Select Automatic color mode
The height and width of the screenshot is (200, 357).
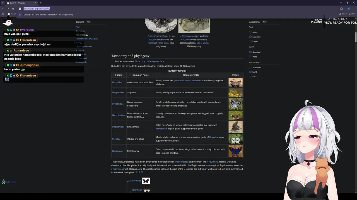[x=250, y=67]
